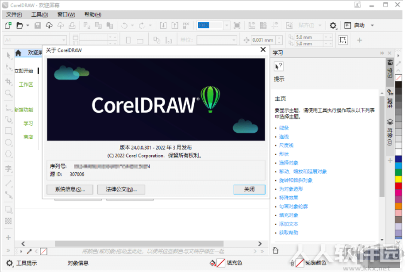
Task: Pick the red swatch in color palette
Action: point(399,186)
